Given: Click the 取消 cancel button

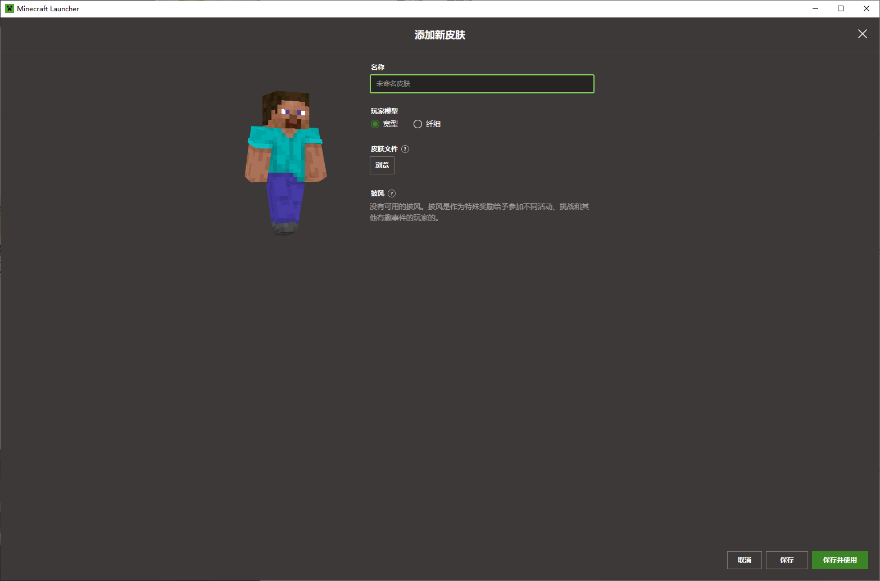Looking at the screenshot, I should [x=745, y=560].
